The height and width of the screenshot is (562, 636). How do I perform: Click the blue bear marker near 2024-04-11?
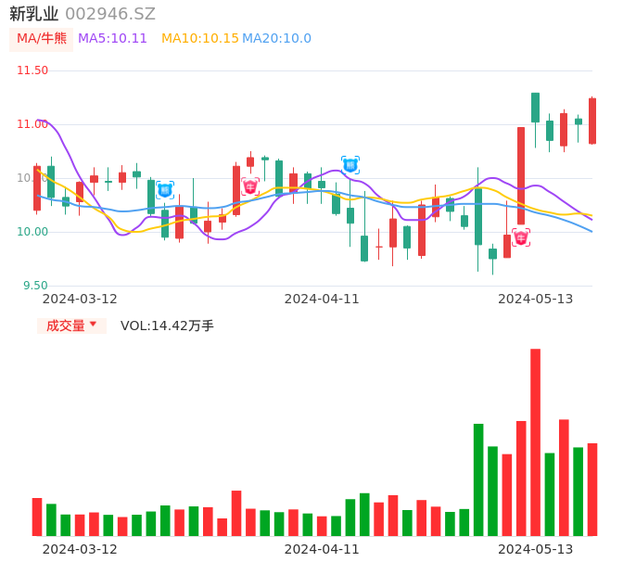click(350, 165)
